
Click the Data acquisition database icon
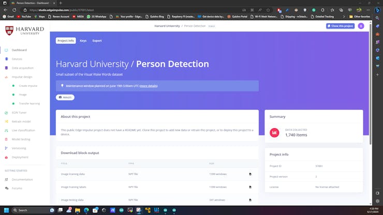6,68
